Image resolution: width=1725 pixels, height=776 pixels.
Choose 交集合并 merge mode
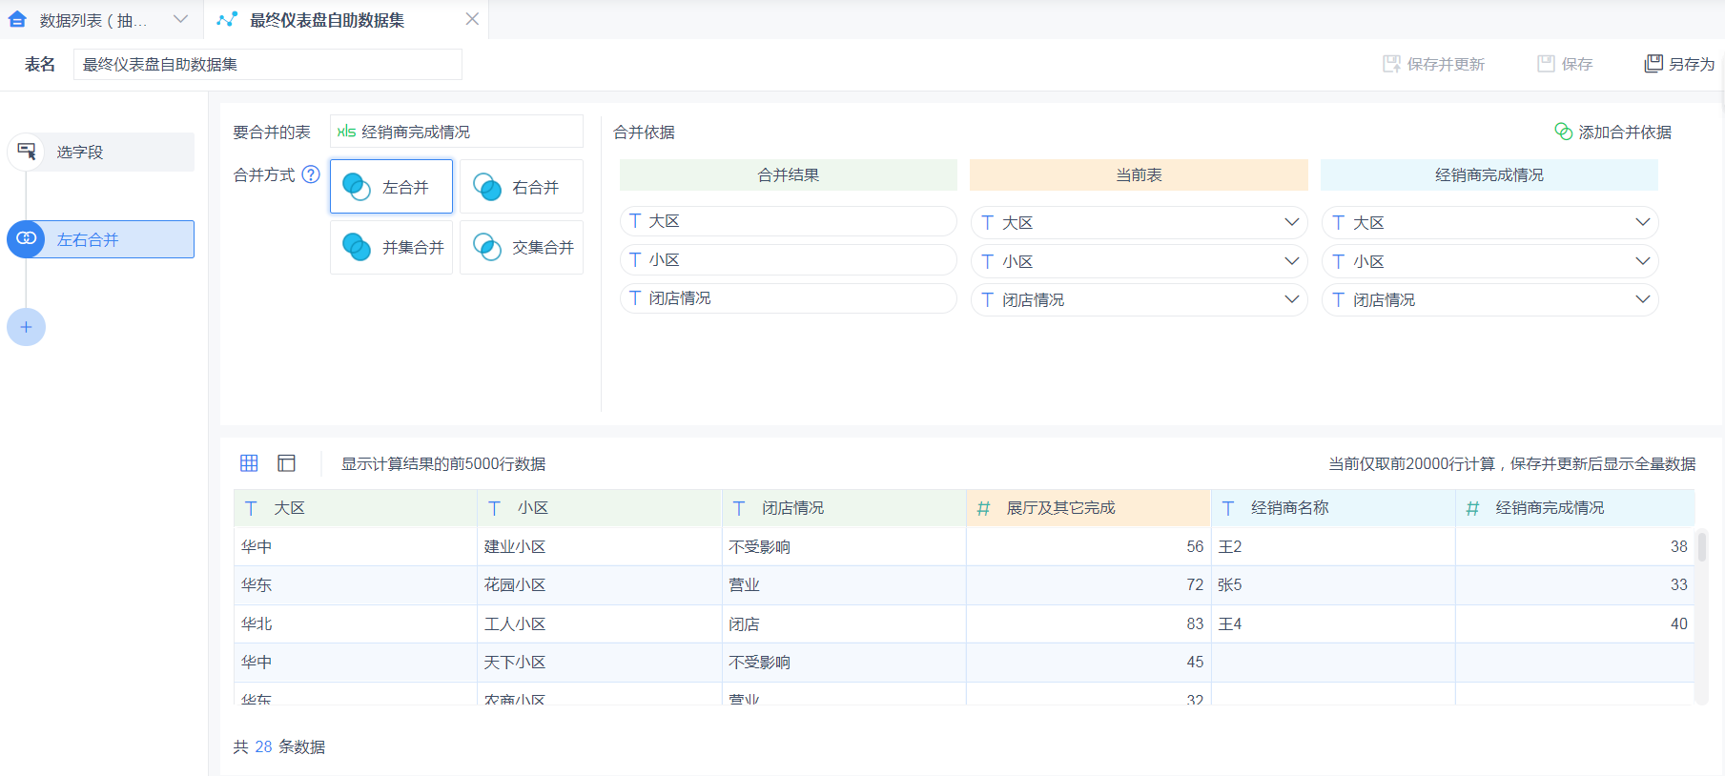click(x=522, y=247)
